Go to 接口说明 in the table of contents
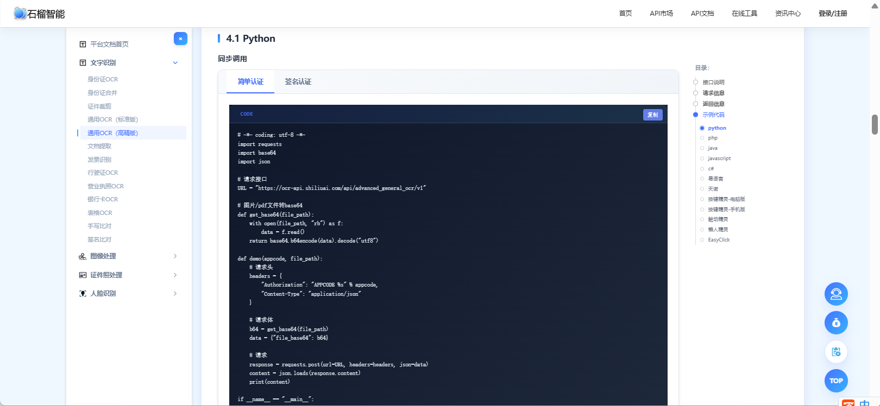Screen dimensions: 880x406 click(x=713, y=83)
